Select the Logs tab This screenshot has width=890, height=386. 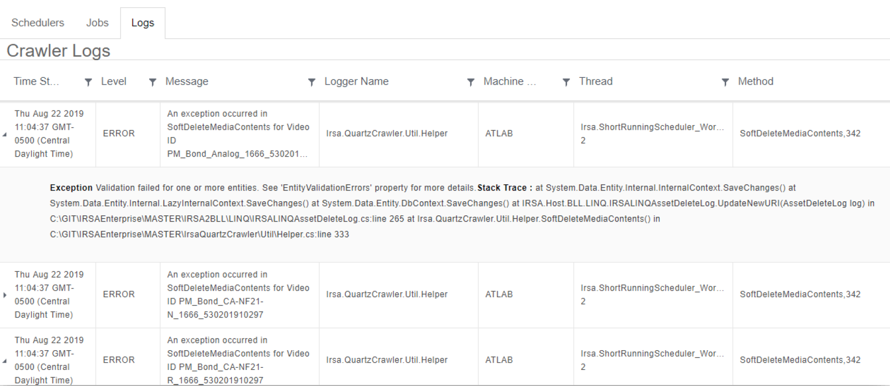[142, 23]
